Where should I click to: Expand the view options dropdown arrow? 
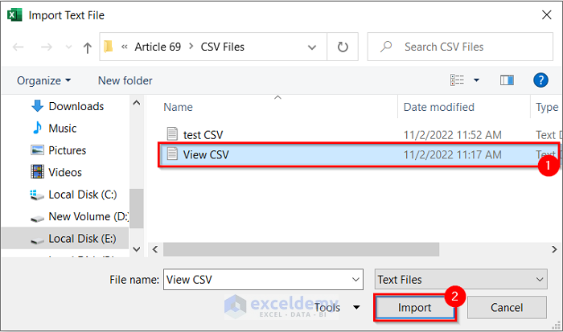pos(476,80)
